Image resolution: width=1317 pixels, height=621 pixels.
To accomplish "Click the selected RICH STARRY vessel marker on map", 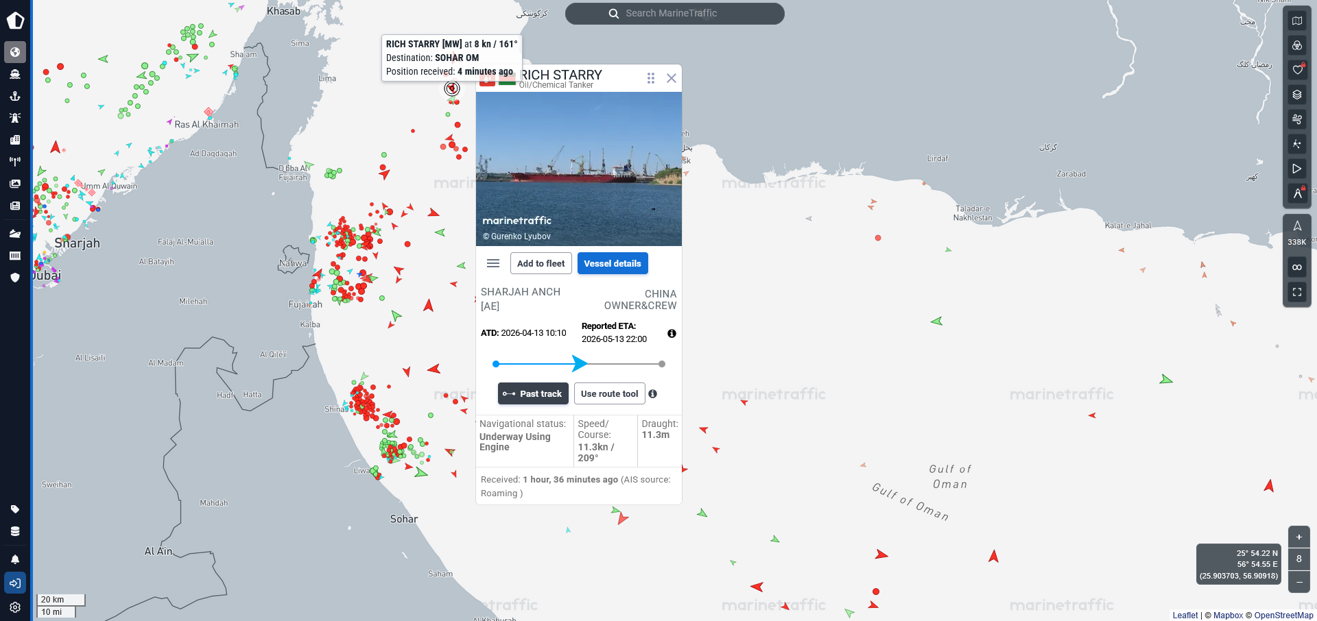I will pos(452,88).
